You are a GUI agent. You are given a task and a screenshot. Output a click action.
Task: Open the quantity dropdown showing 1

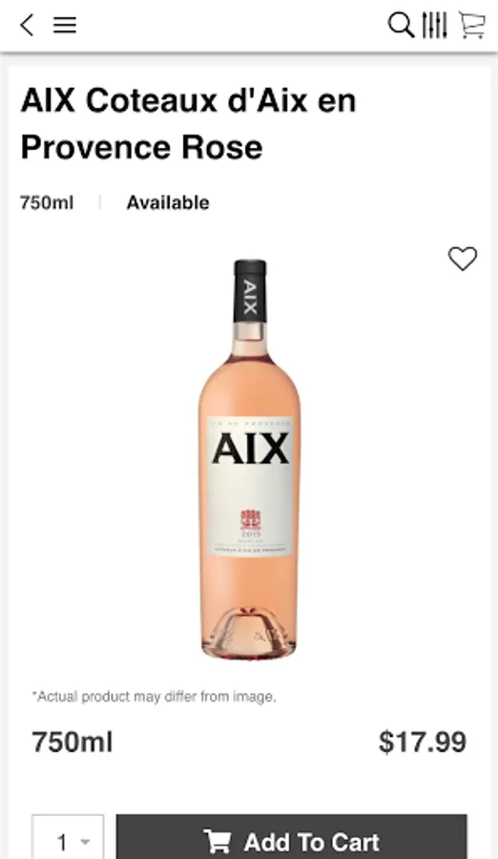68,838
